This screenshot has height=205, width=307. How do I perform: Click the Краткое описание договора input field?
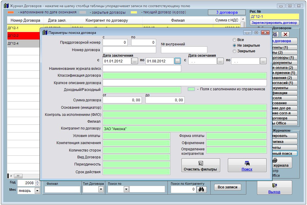point(184,83)
